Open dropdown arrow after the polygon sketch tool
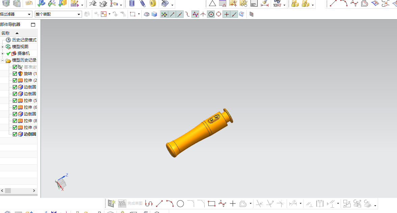Image resolution: width=397 pixels, height=213 pixels. click(250, 203)
